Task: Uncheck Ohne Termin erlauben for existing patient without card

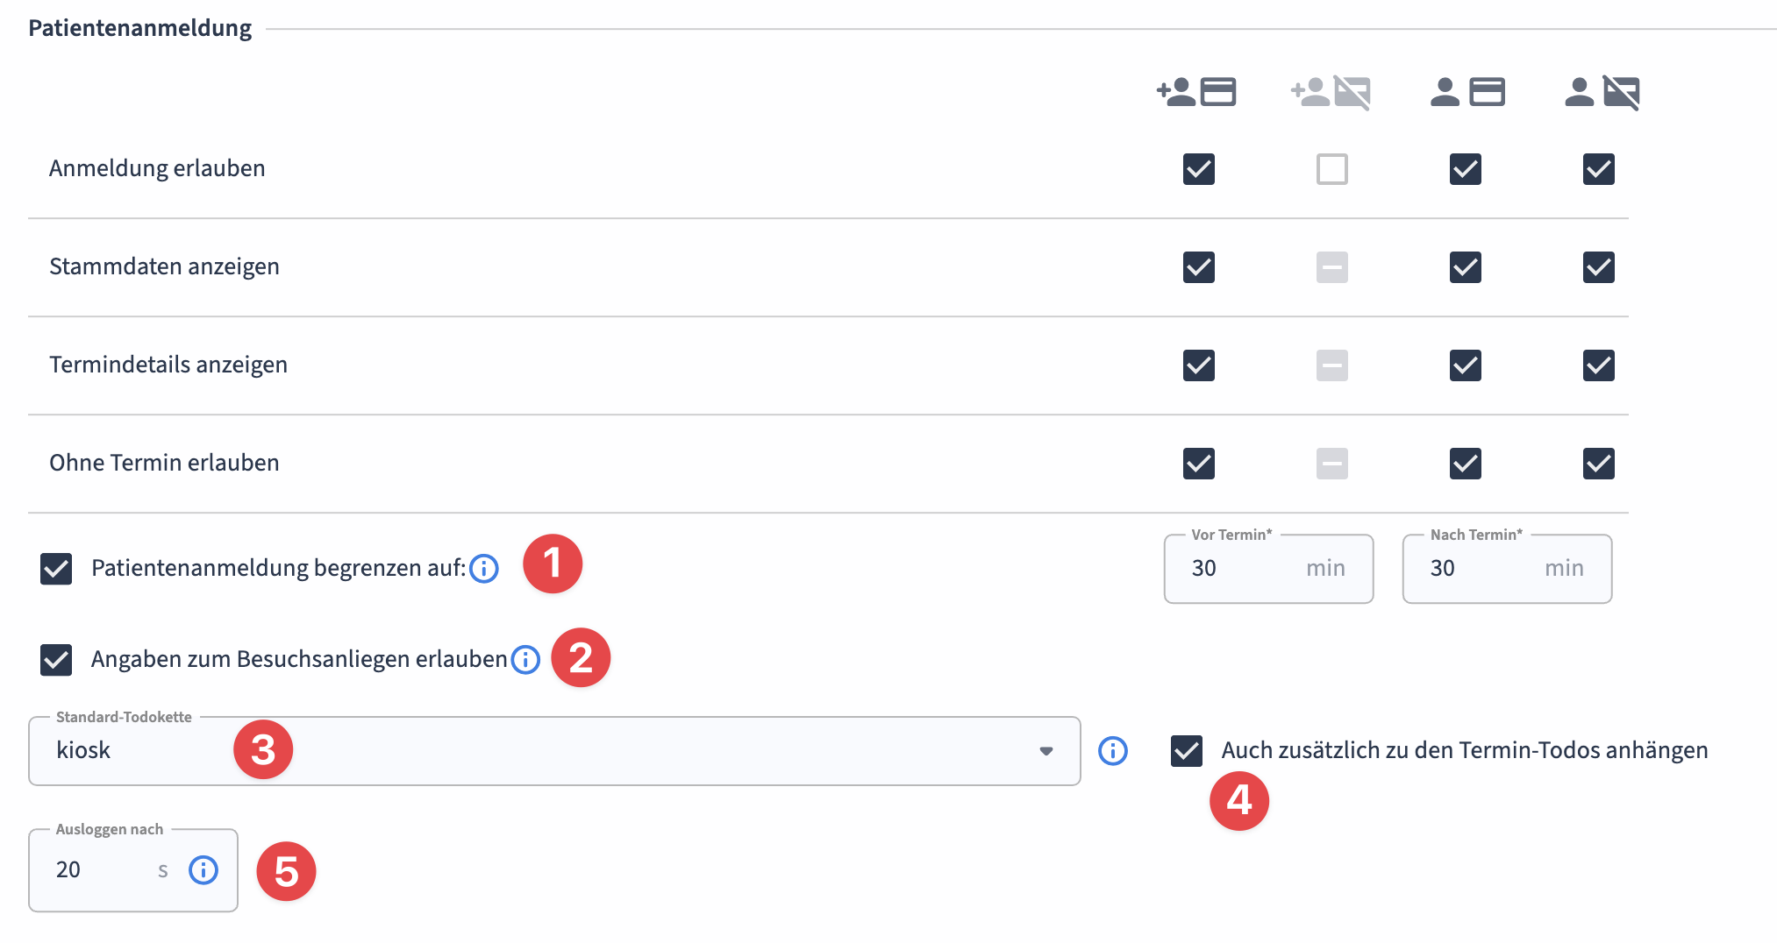Action: 1598,464
